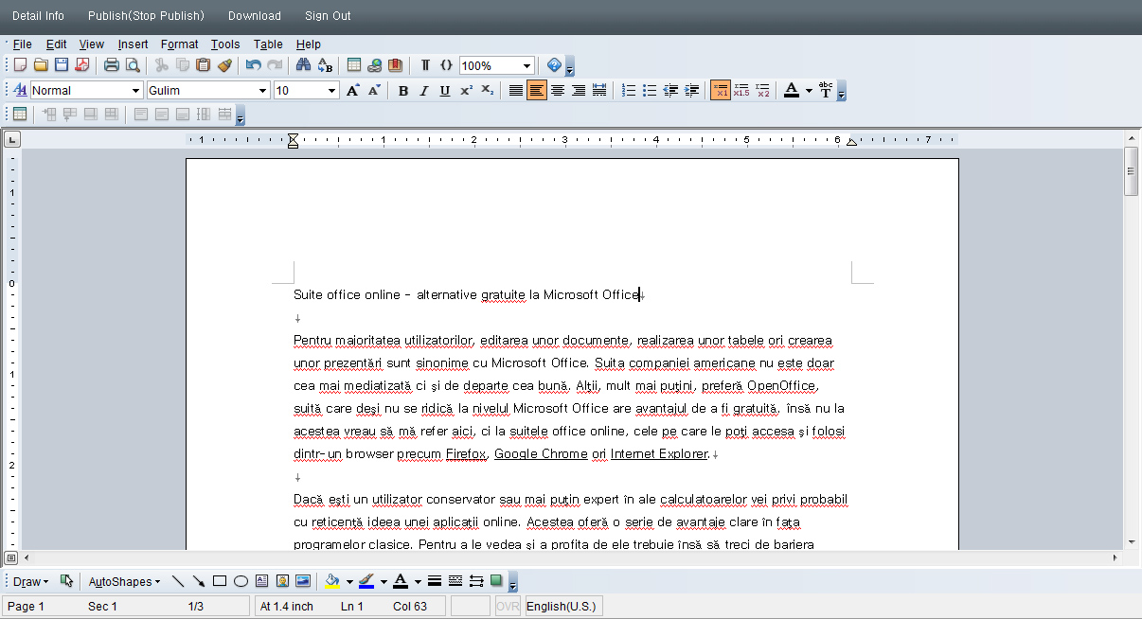
Task: Insert a table from the standard toolbar
Action: [x=354, y=65]
